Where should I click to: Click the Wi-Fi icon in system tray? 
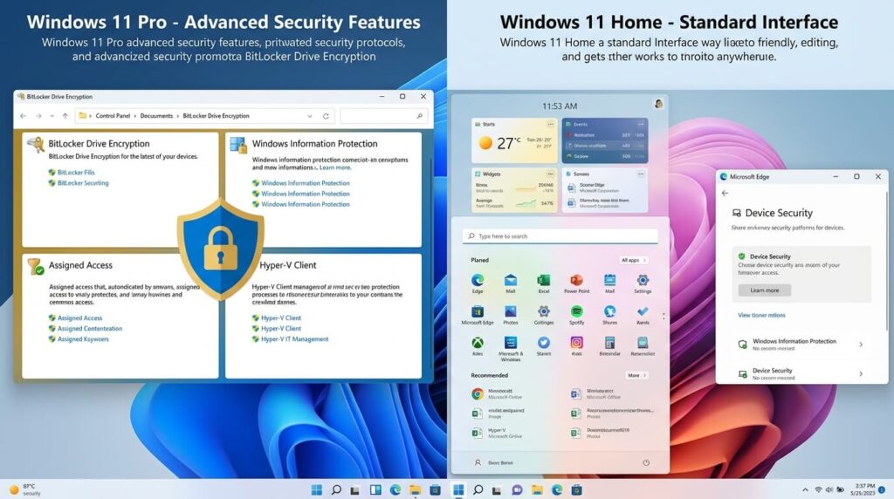click(x=818, y=489)
